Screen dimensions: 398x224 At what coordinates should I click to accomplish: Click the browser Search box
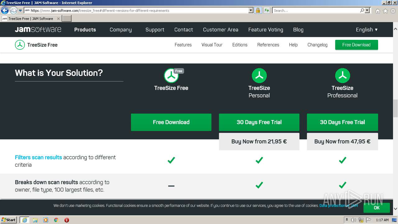316,10
